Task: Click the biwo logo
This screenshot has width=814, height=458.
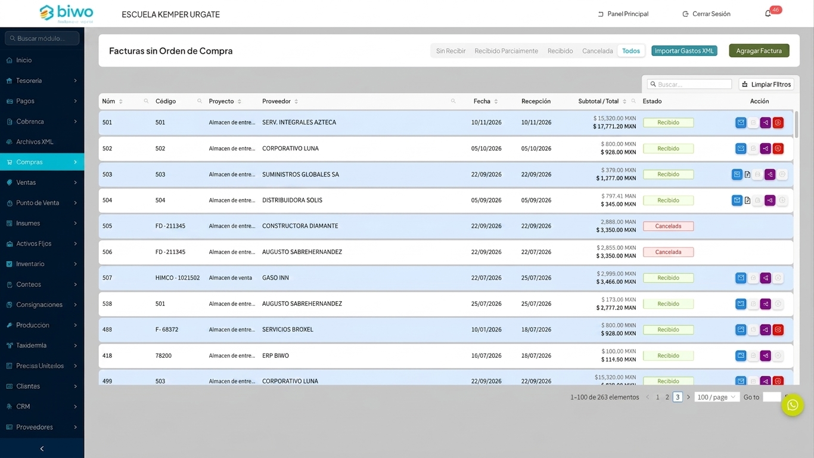Action: [66, 13]
